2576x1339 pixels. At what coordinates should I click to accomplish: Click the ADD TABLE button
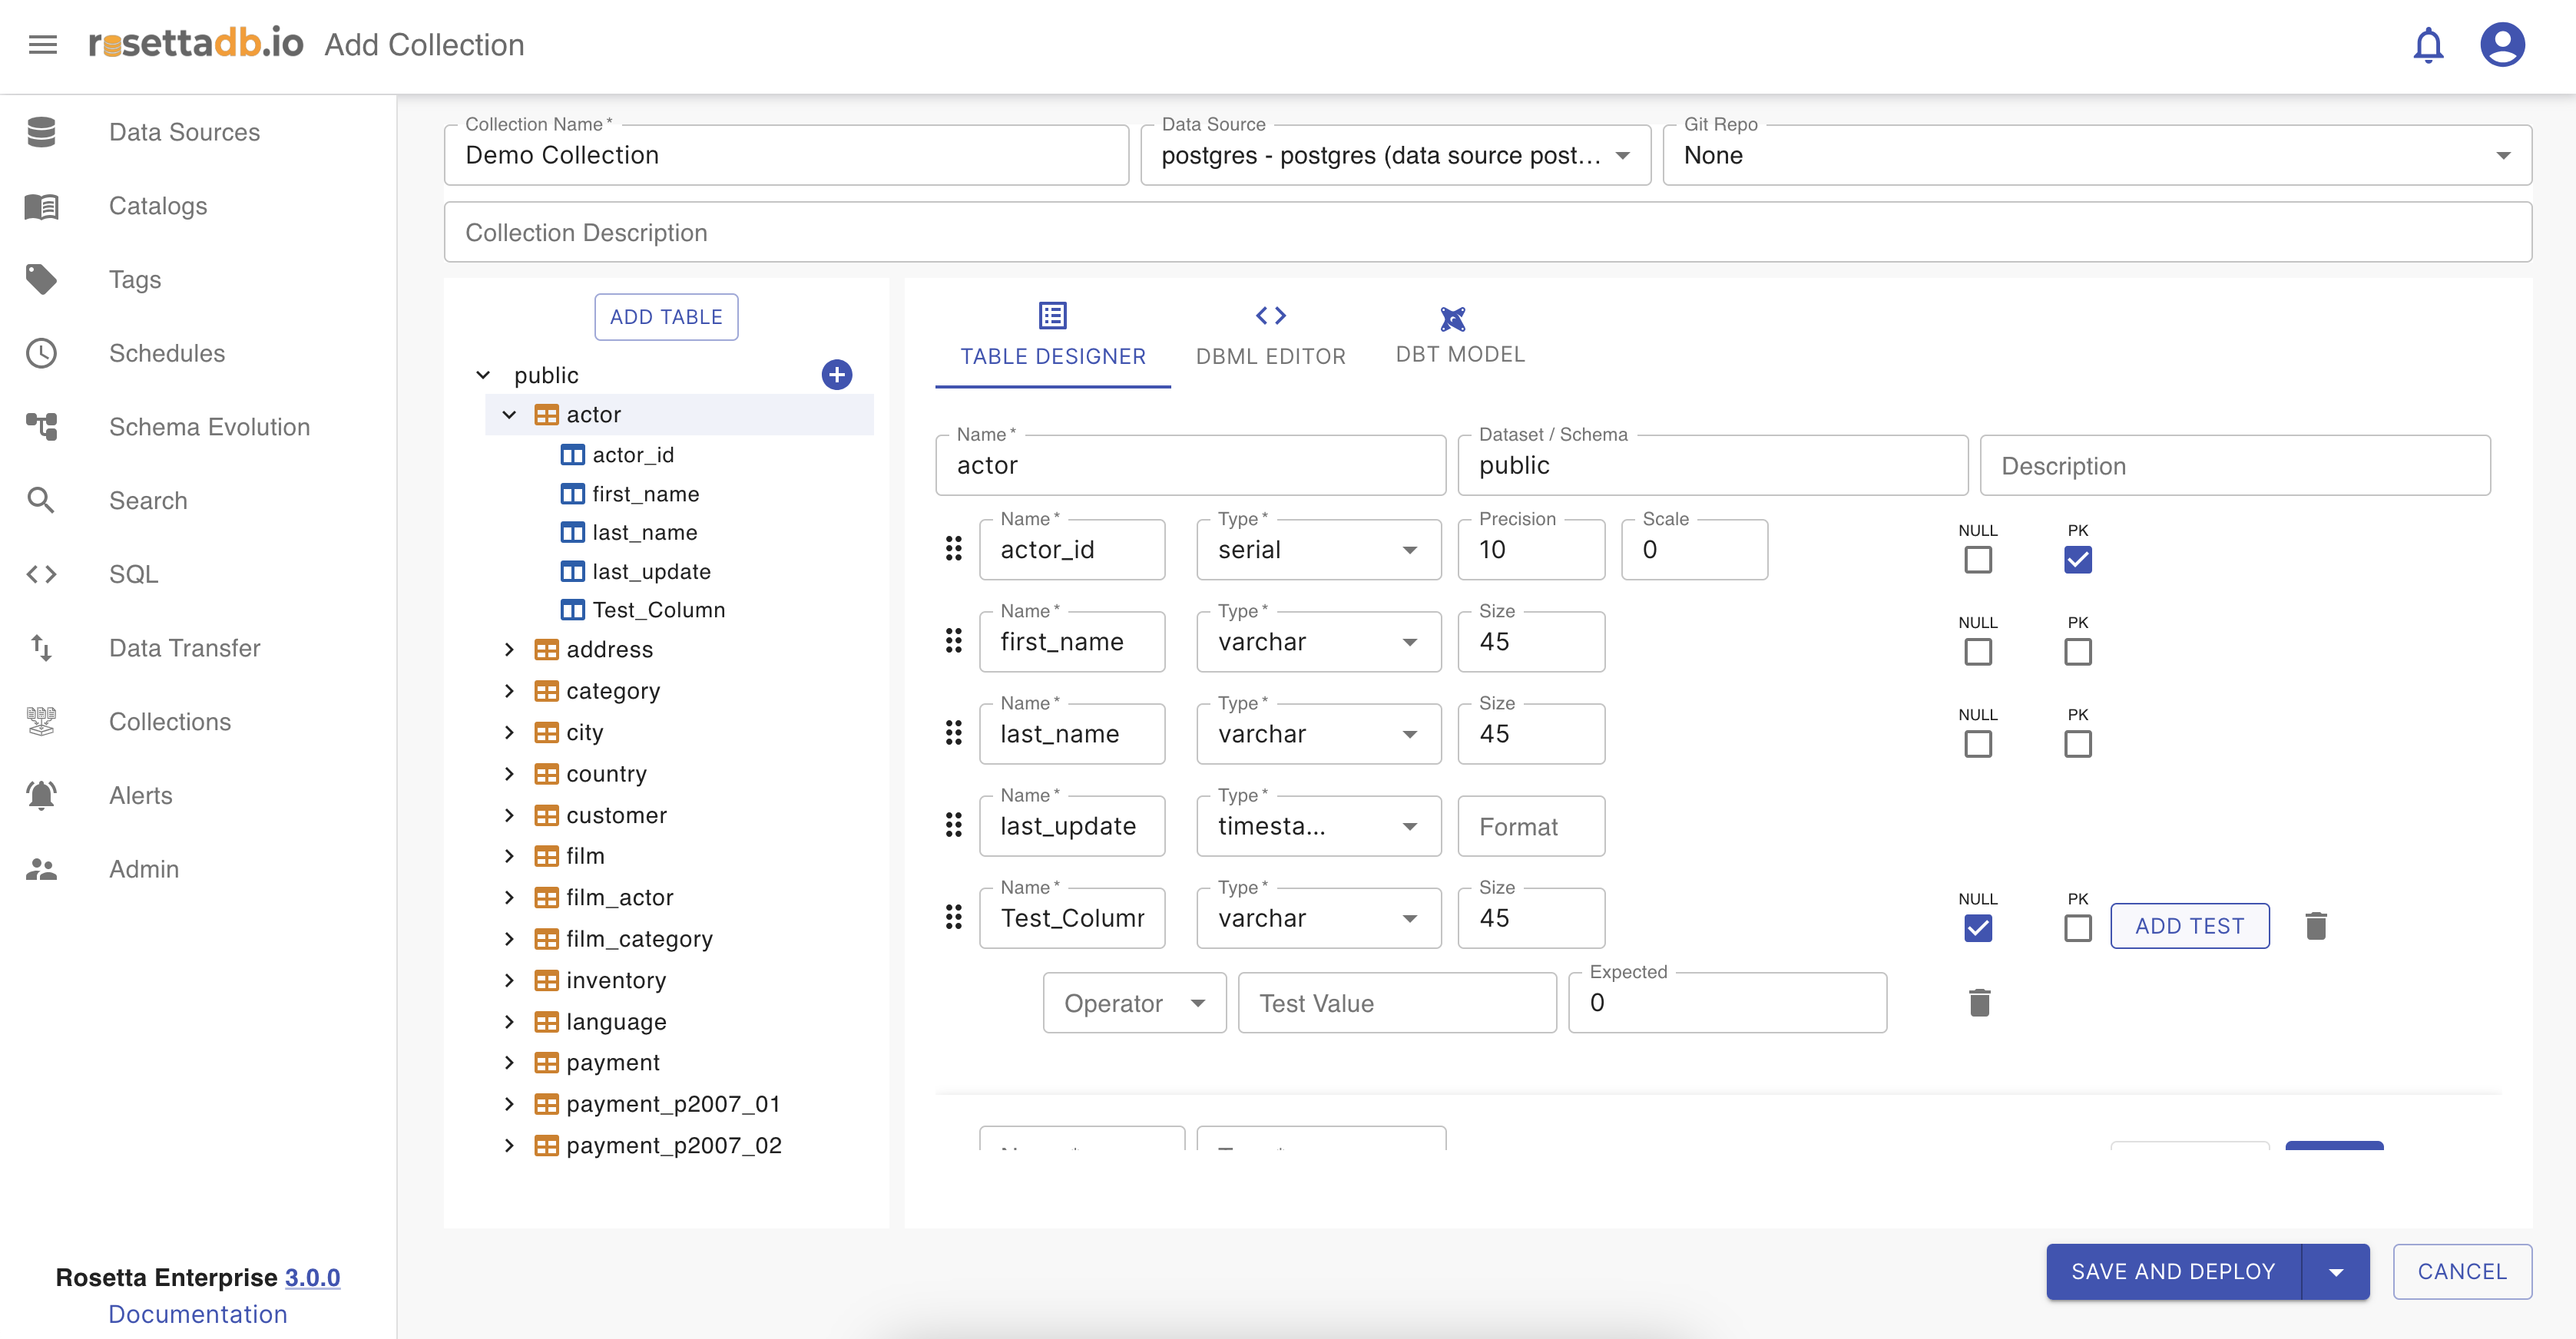(666, 317)
